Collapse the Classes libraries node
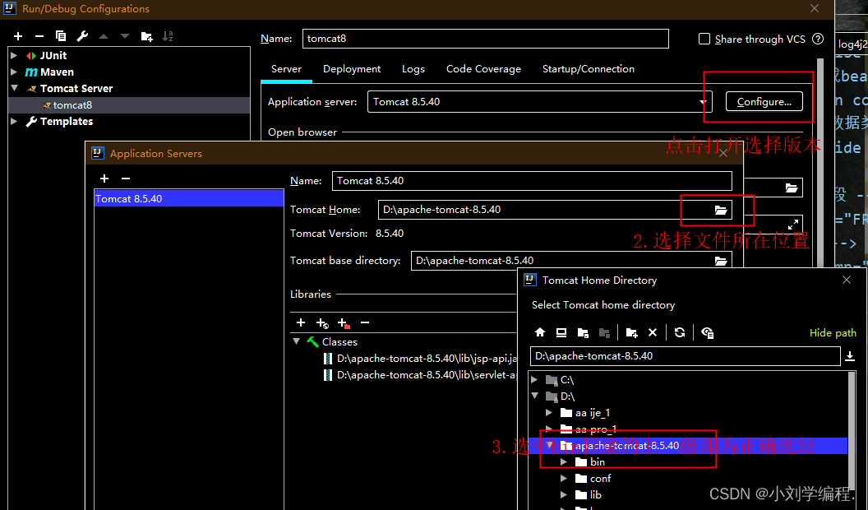 coord(297,341)
